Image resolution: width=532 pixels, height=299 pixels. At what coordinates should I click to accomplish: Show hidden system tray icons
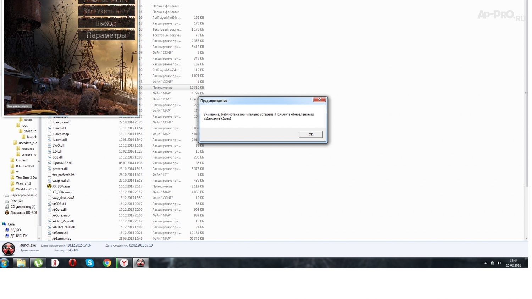click(485, 263)
